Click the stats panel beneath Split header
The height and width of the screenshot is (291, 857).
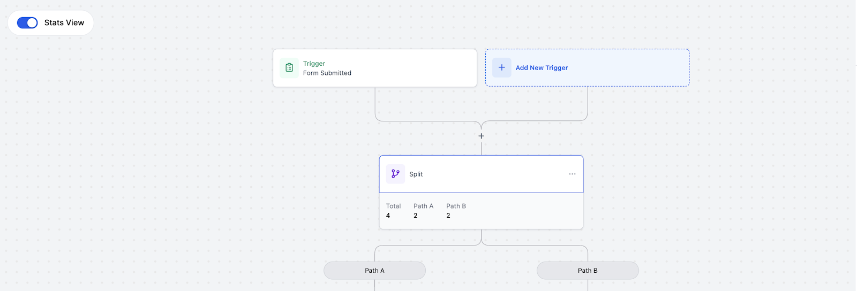481,211
